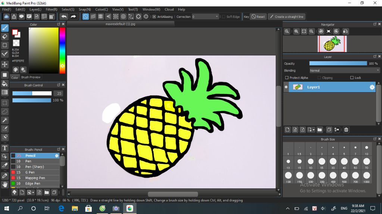The height and width of the screenshot is (214, 382).
Task: Select the G Pen brush
Action: click(35, 172)
